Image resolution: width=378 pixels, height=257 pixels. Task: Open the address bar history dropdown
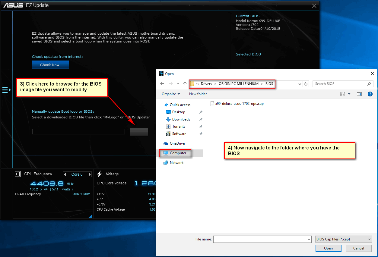click(300, 84)
